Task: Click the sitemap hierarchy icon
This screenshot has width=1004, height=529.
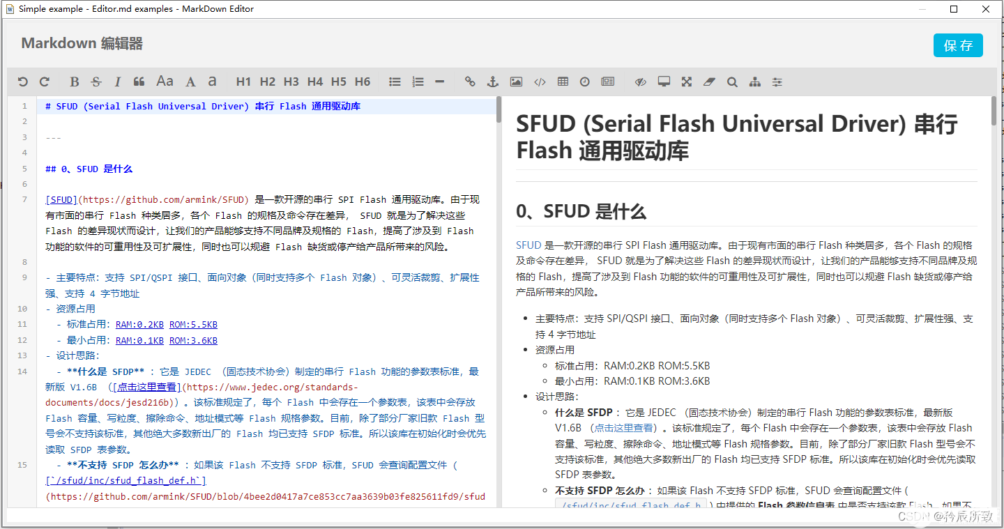Action: [754, 82]
